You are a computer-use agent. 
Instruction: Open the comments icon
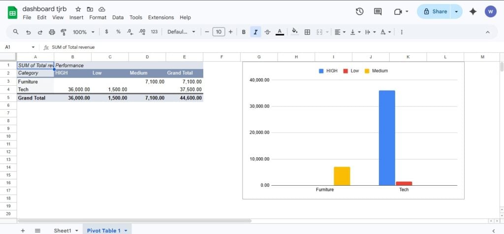[x=378, y=12]
